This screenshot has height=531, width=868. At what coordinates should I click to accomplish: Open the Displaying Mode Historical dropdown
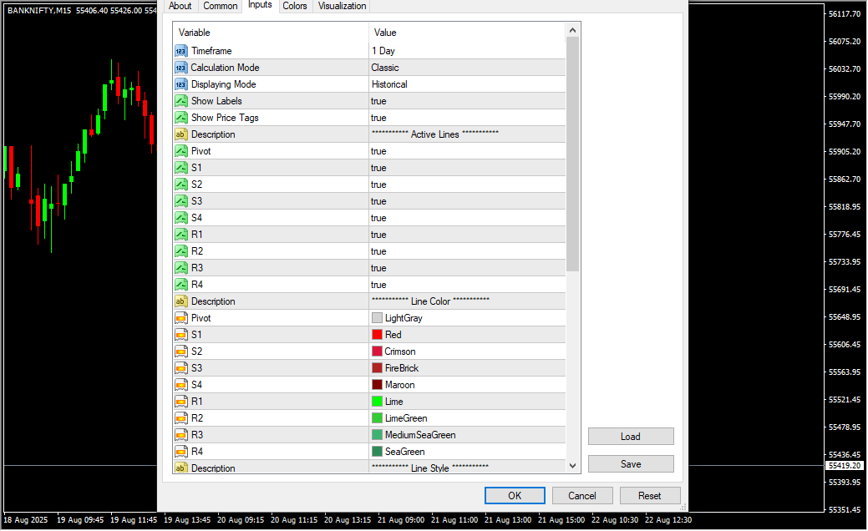[x=466, y=84]
